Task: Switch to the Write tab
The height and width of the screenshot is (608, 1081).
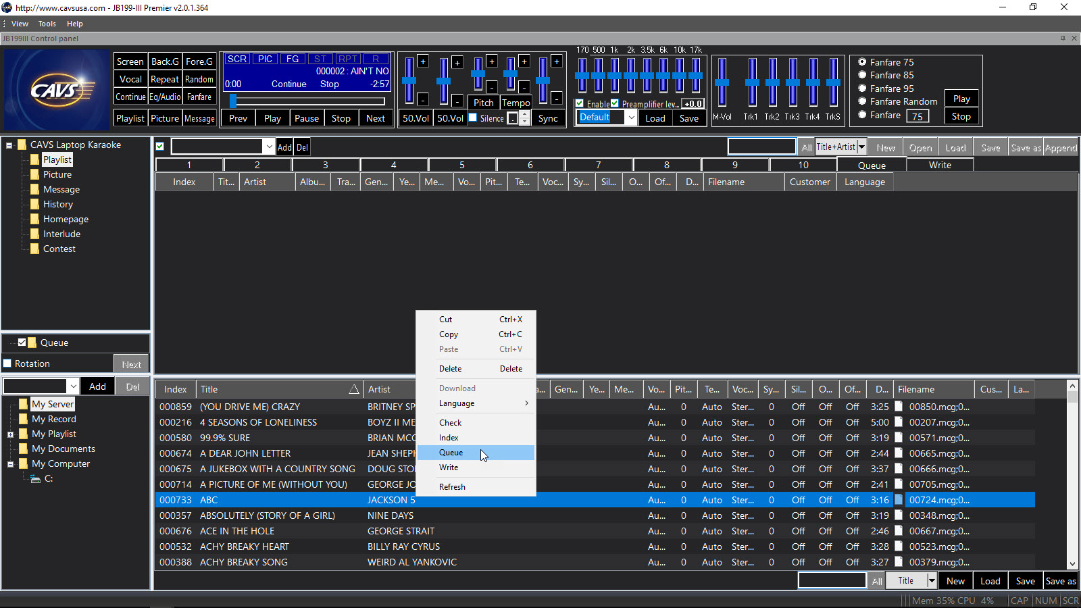Action: 940,165
